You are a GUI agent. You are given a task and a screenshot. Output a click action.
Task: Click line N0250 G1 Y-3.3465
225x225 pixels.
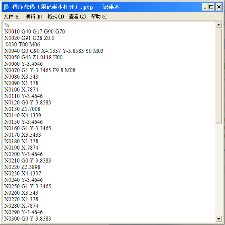28,186
